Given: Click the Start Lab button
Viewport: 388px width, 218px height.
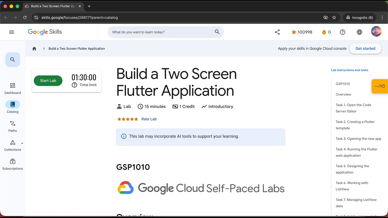Looking at the screenshot, I should click(x=48, y=81).
